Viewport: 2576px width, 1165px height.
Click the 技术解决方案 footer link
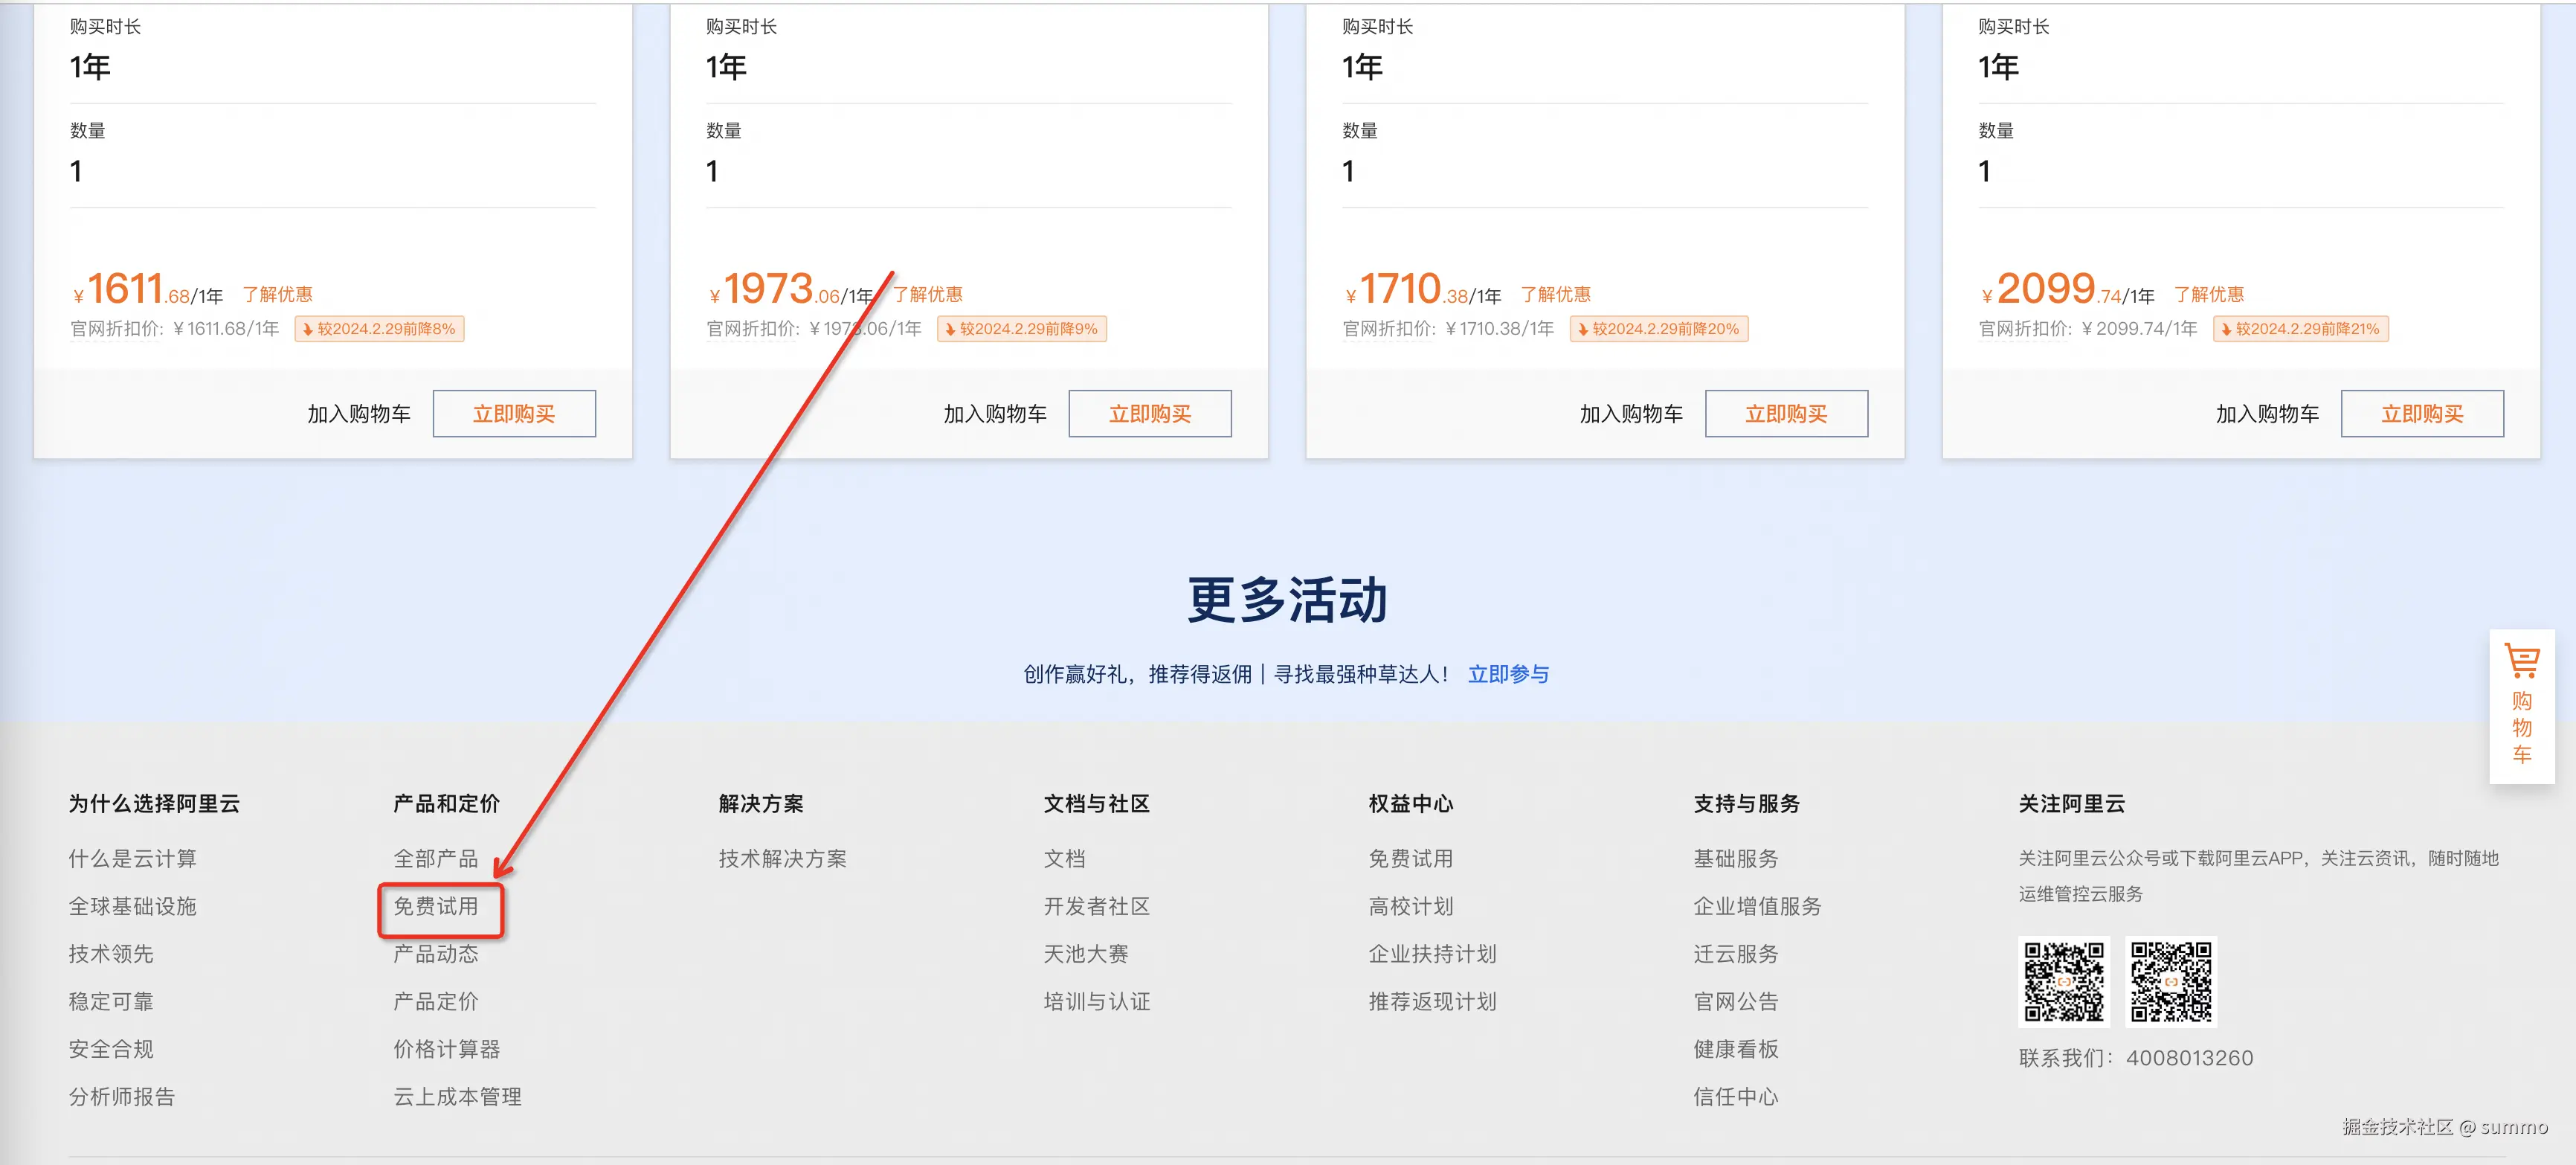point(782,858)
